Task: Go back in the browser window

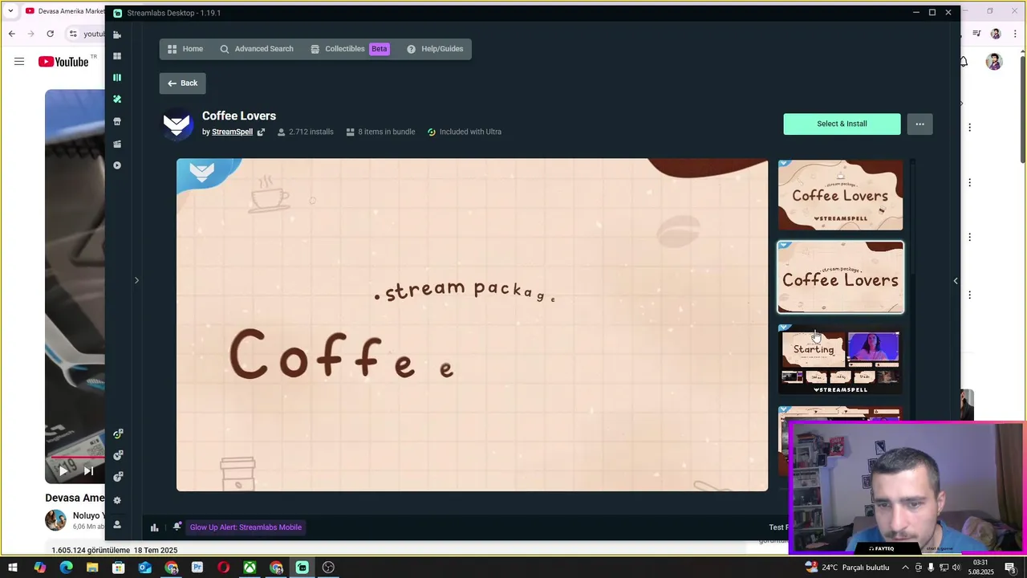Action: click(11, 34)
